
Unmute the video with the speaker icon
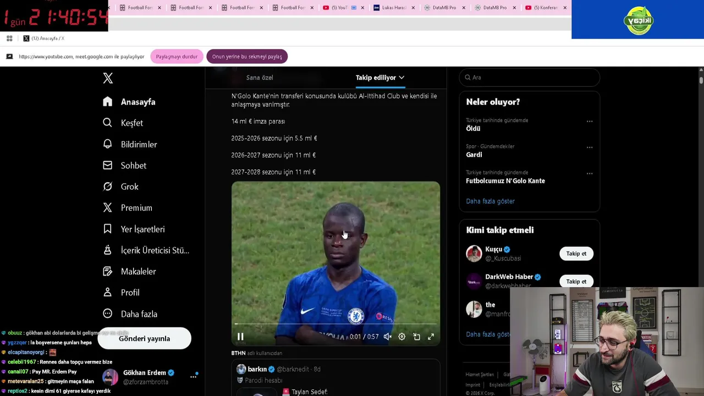[x=387, y=337]
